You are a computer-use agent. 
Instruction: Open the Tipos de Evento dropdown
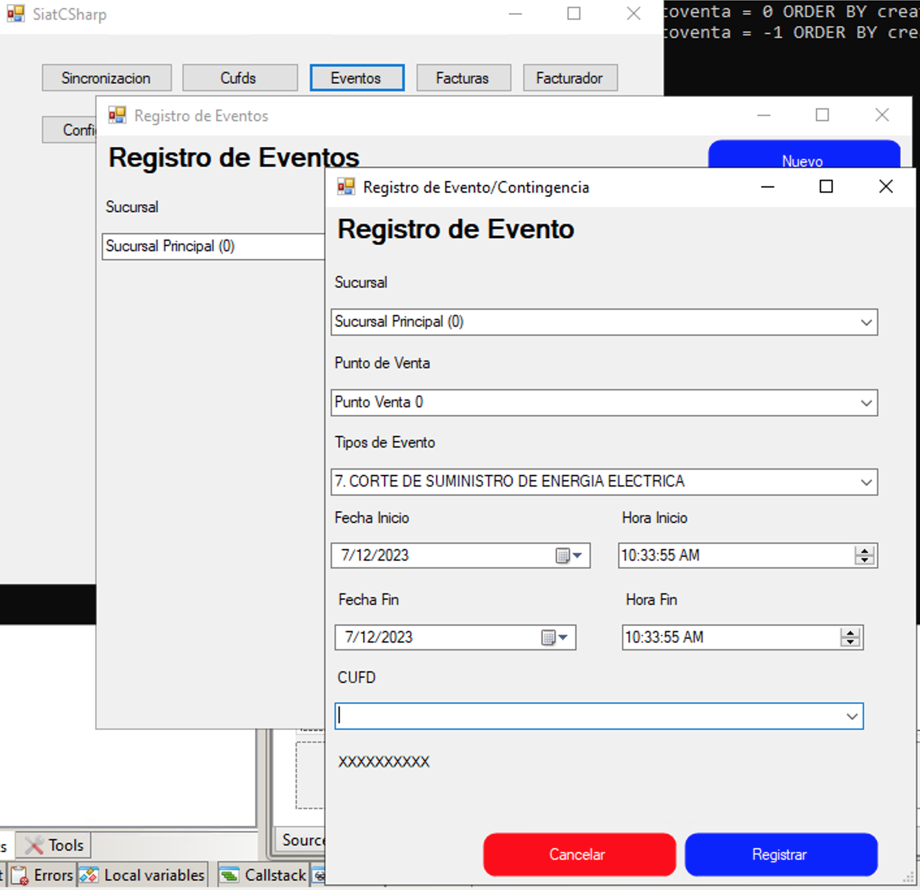[866, 483]
